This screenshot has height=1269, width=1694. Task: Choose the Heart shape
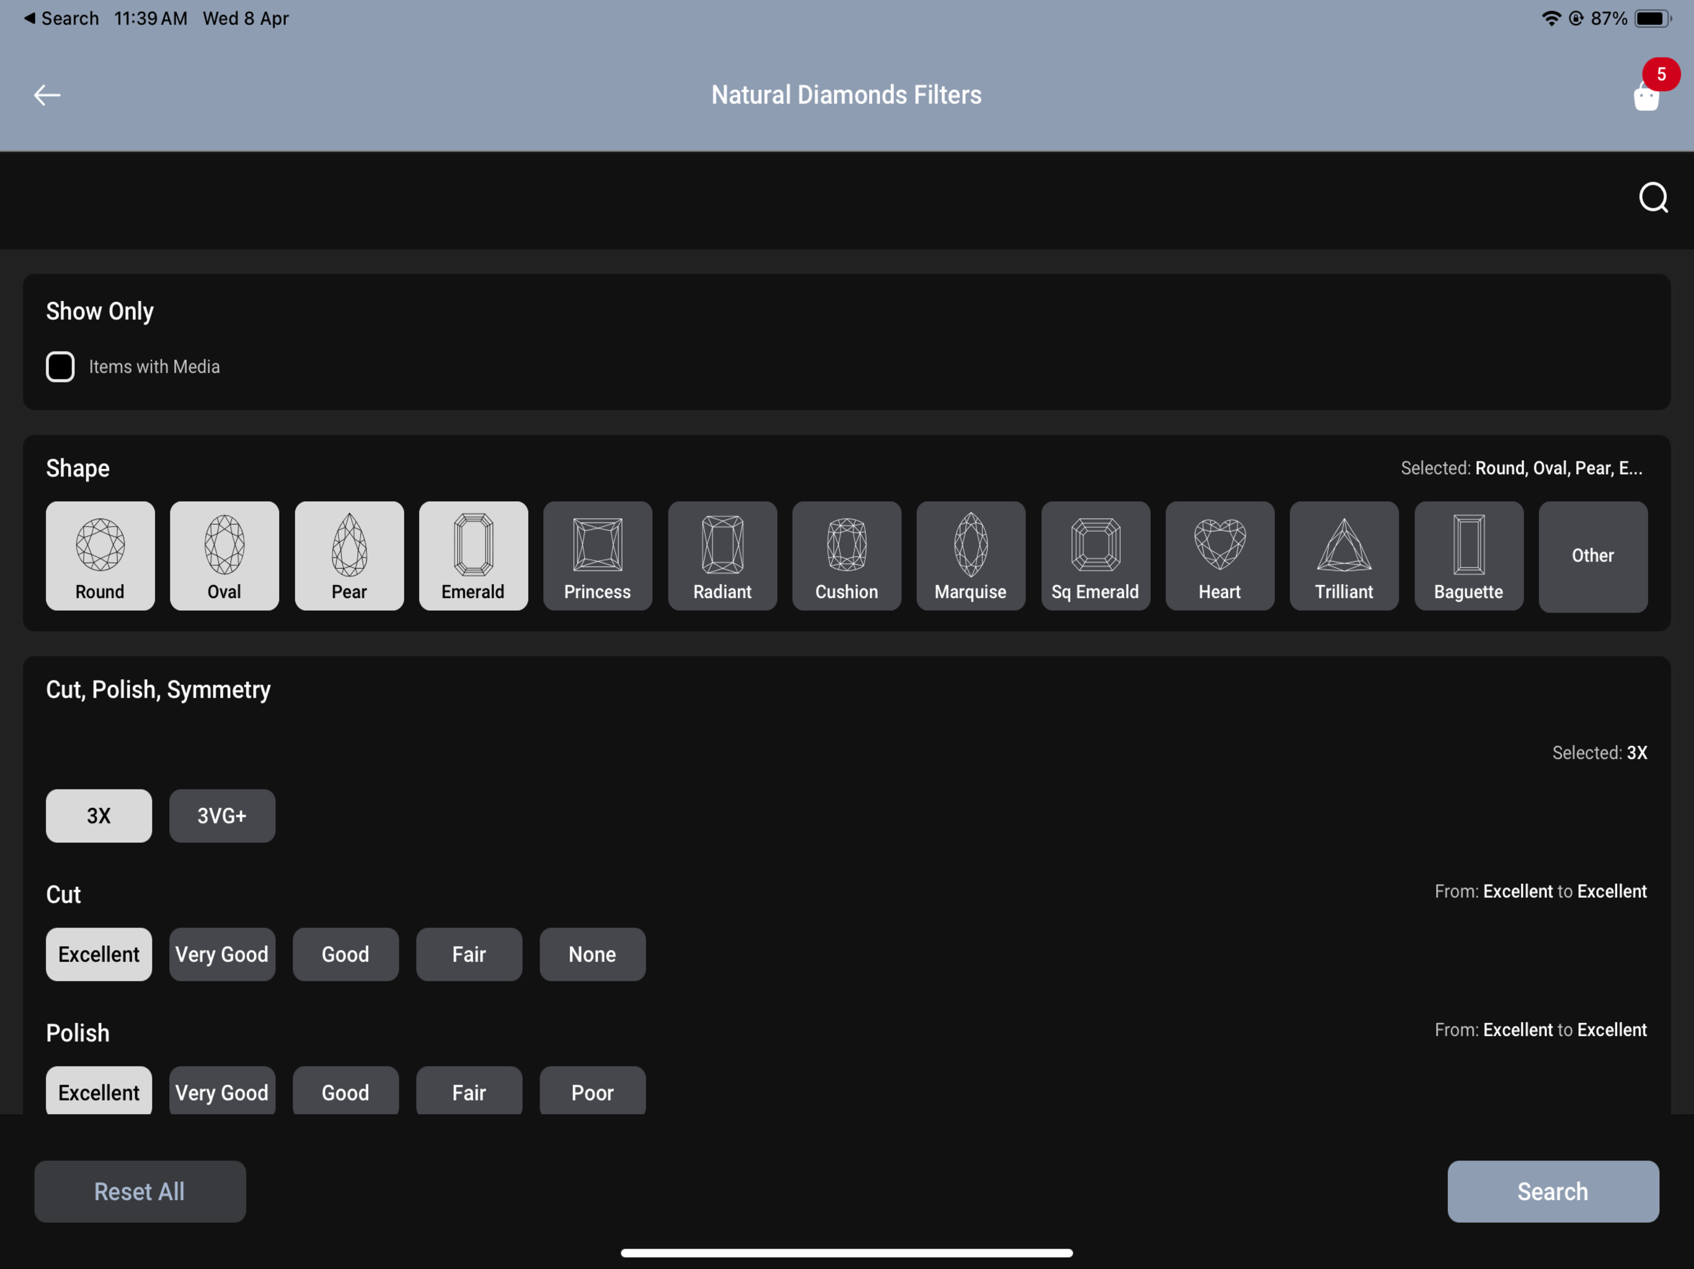tap(1220, 556)
